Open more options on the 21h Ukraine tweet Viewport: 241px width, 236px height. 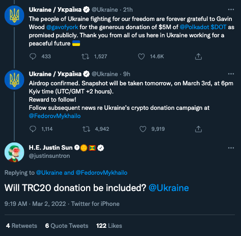point(231,10)
